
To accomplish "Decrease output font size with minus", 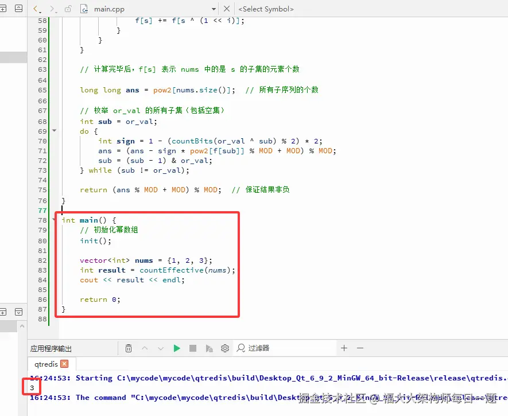I will point(360,348).
